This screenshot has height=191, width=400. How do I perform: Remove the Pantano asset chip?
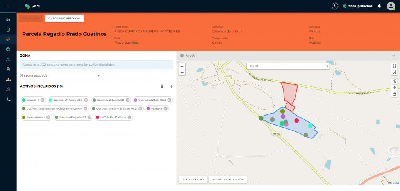(166, 109)
